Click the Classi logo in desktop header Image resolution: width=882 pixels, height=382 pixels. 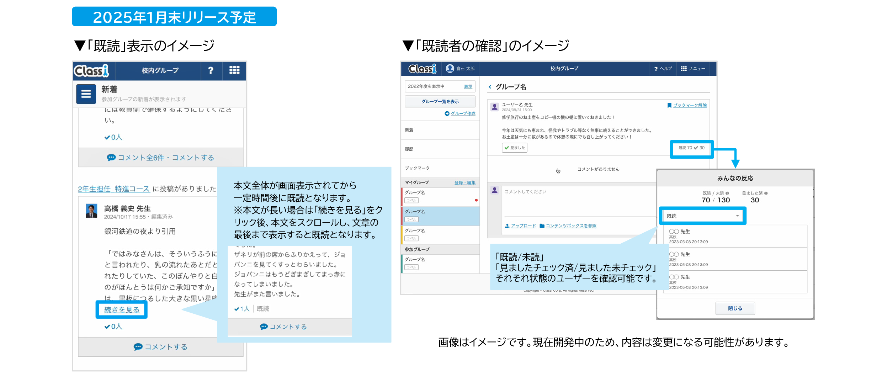422,69
